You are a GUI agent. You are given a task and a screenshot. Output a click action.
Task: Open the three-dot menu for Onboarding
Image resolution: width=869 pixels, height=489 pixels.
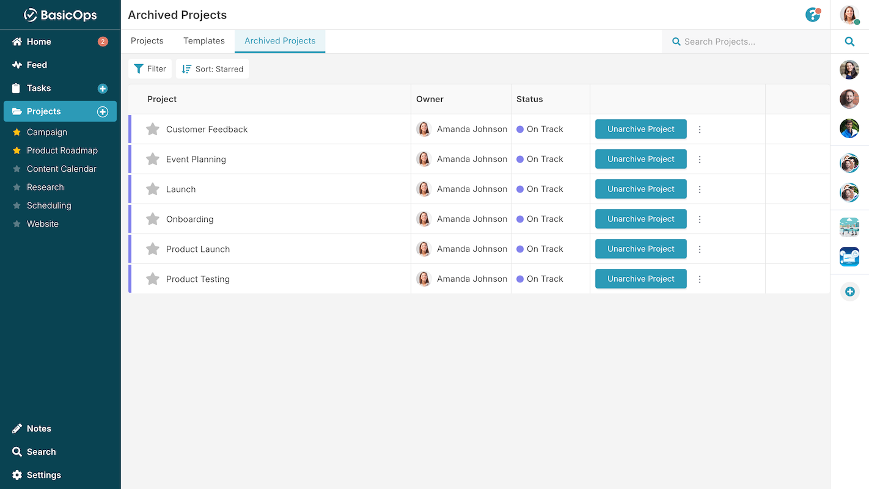coord(700,219)
